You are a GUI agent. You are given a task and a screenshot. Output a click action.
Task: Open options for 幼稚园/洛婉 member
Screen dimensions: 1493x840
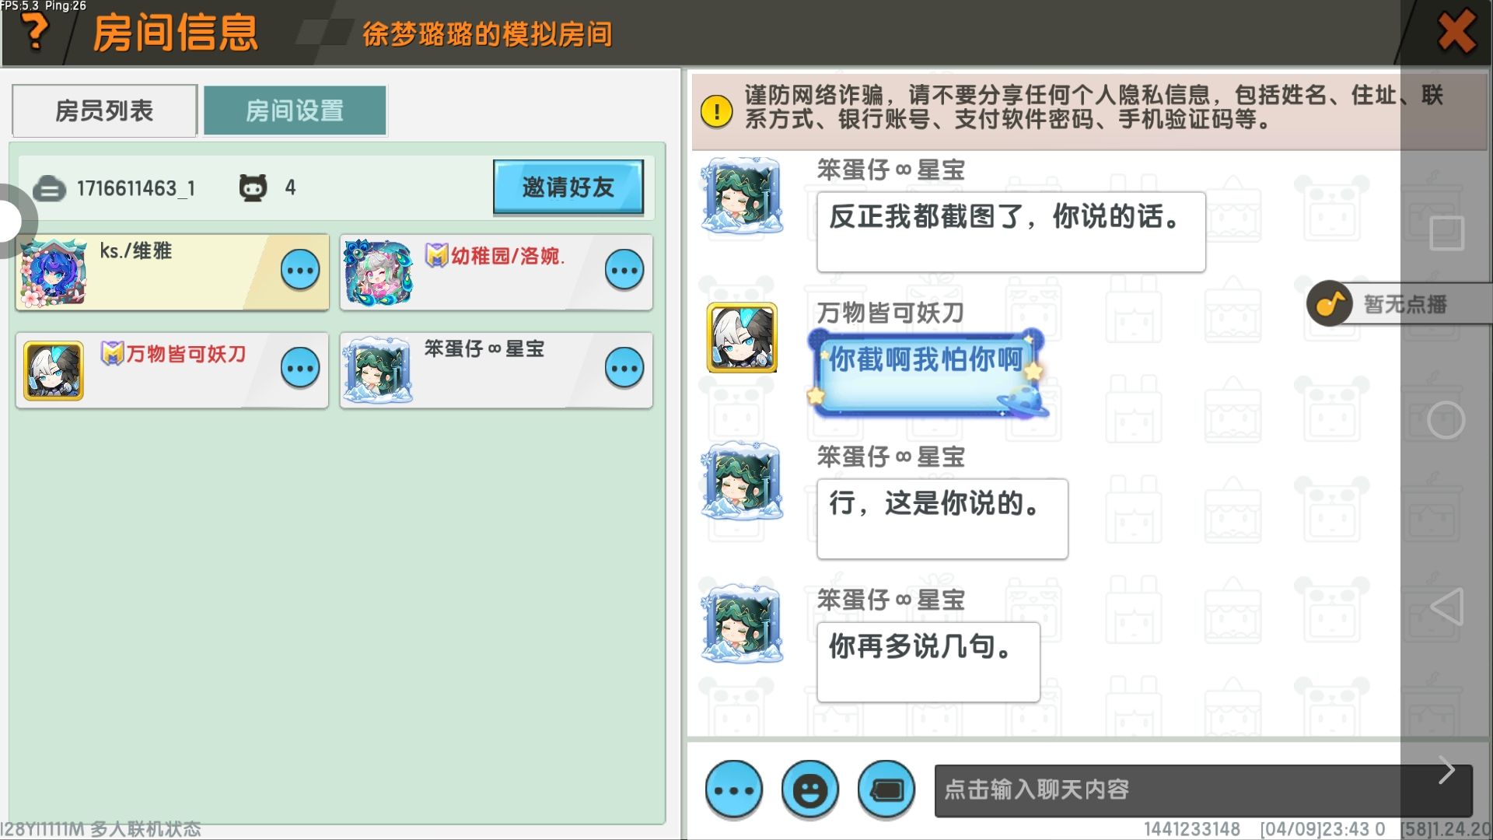[624, 271]
